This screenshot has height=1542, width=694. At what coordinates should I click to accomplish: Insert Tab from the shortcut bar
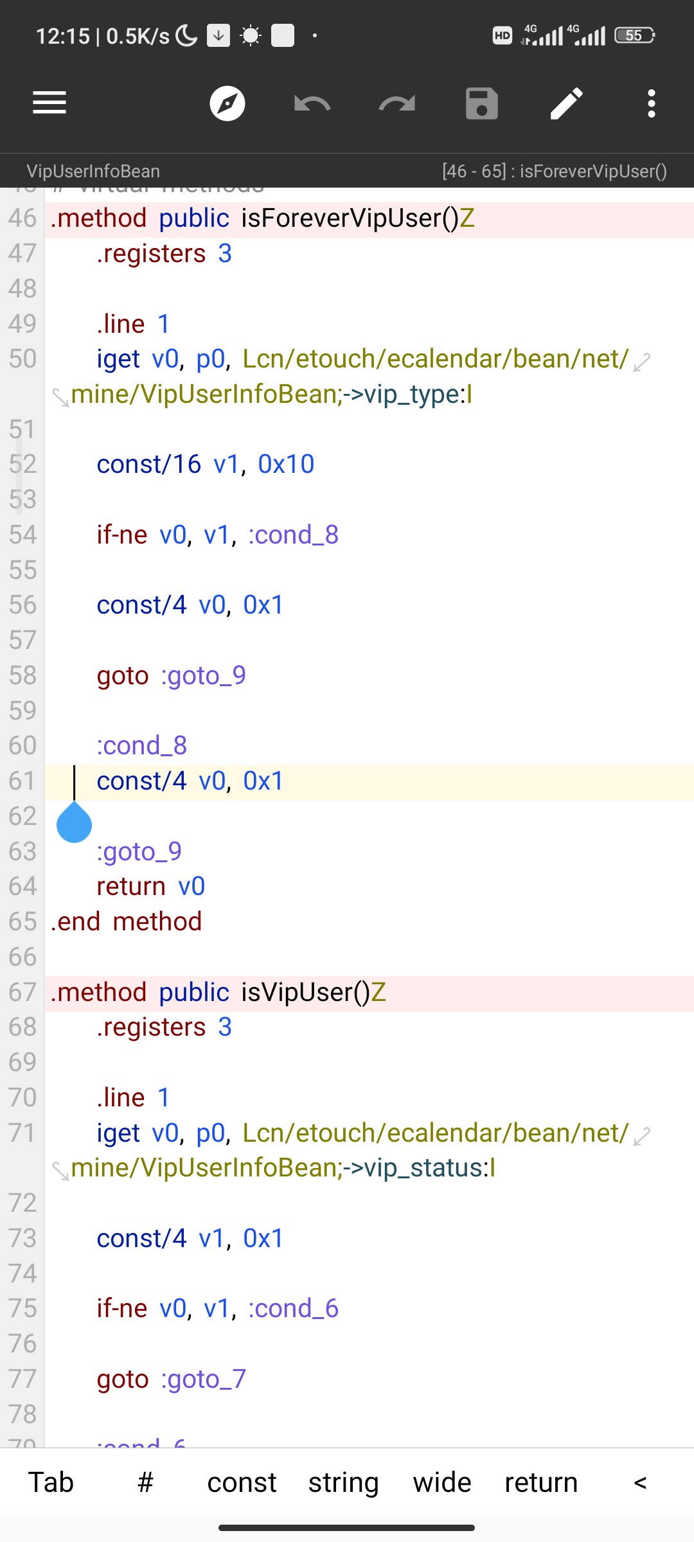coord(51,1483)
